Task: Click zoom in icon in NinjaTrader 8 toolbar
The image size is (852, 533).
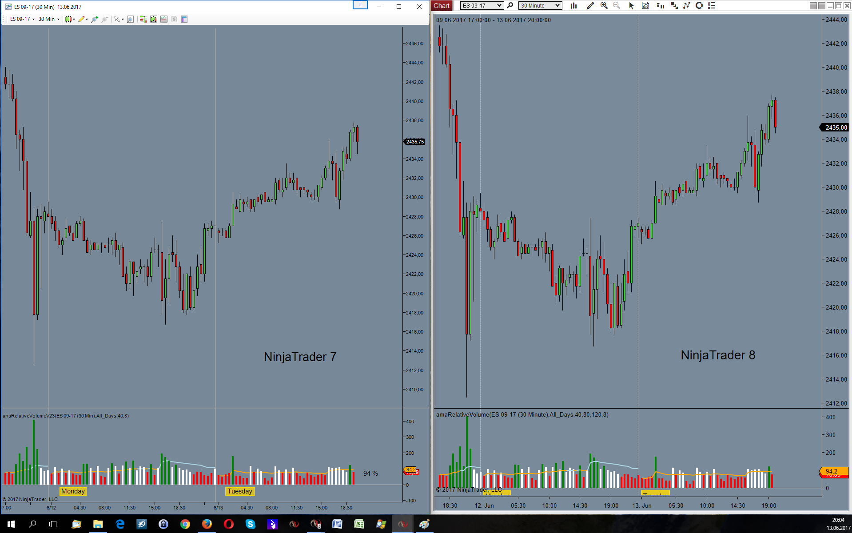Action: pyautogui.click(x=604, y=6)
